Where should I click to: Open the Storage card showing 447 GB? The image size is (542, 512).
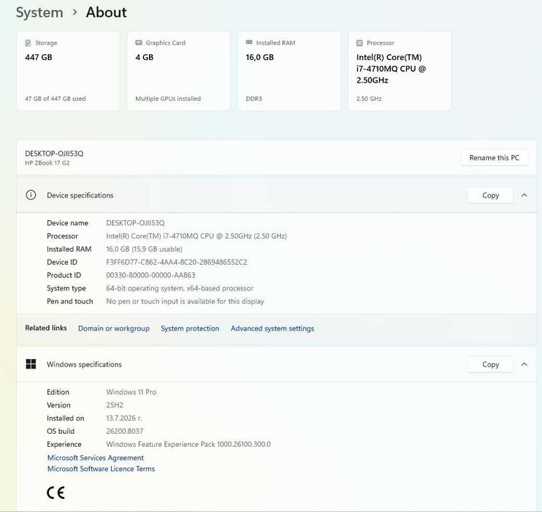[x=68, y=71]
